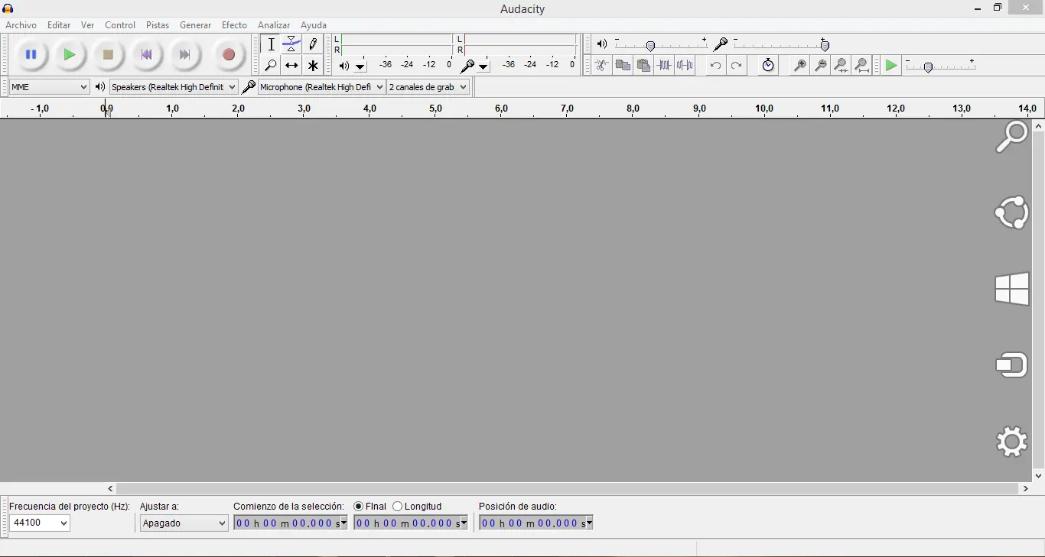Click the Share charm icon
The height and width of the screenshot is (557, 1045).
tap(1011, 212)
